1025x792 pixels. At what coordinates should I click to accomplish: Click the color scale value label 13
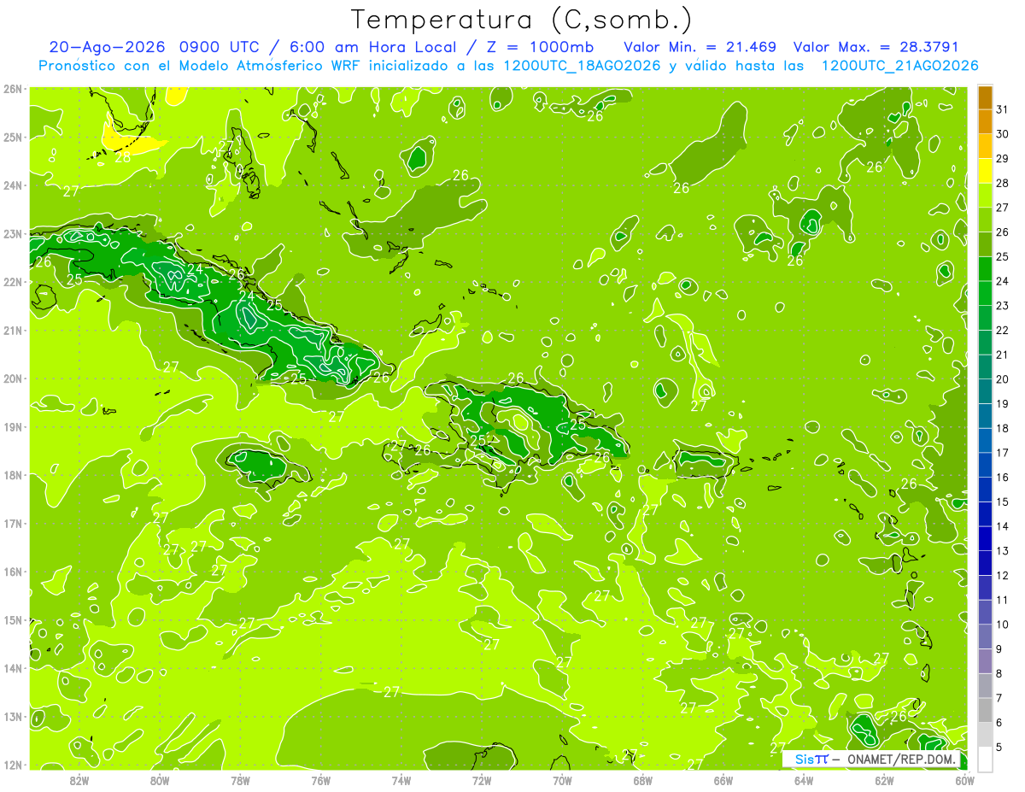point(1003,551)
